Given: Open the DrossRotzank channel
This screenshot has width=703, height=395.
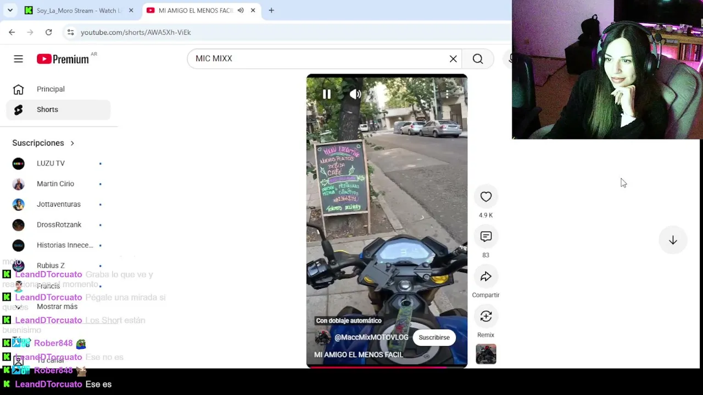Looking at the screenshot, I should 59,225.
